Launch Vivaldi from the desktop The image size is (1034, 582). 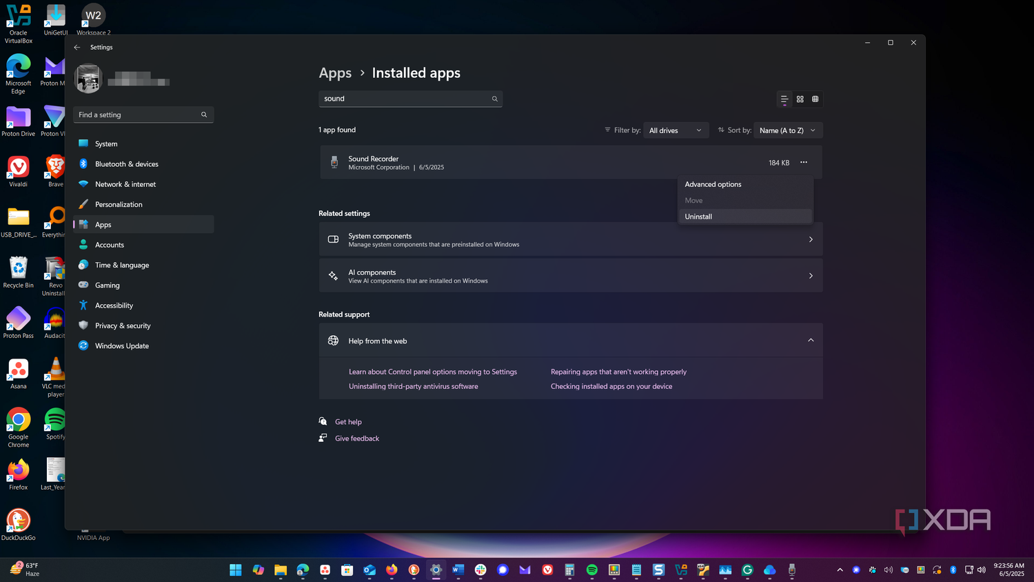click(x=19, y=170)
